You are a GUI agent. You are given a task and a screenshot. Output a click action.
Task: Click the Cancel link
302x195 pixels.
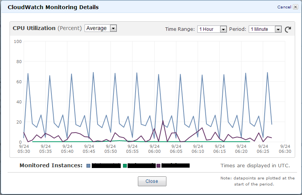(x=284, y=7)
